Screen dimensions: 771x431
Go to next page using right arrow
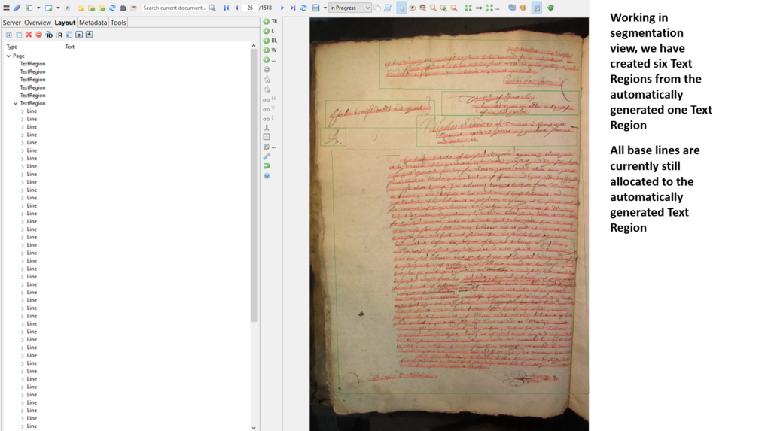(282, 8)
